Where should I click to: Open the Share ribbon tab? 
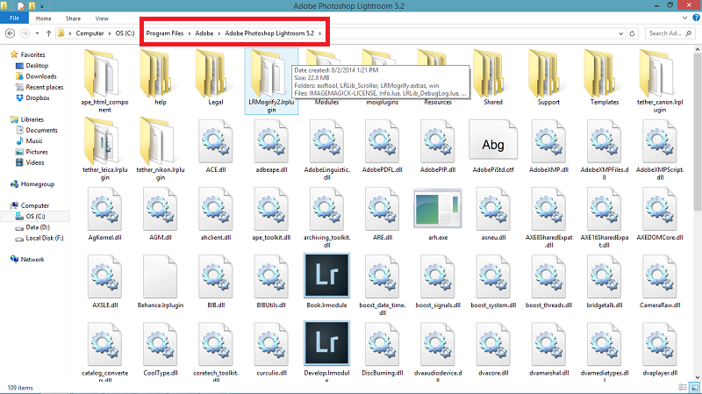click(x=73, y=18)
